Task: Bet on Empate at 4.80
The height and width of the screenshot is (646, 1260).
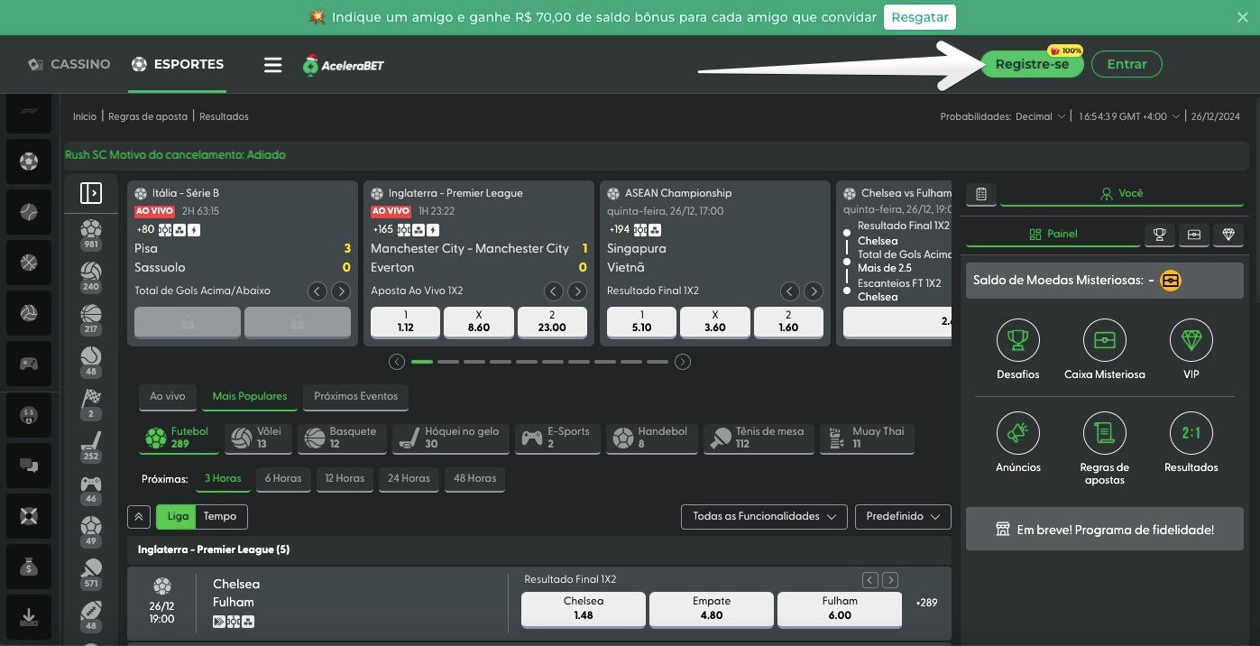Action: pos(712,609)
